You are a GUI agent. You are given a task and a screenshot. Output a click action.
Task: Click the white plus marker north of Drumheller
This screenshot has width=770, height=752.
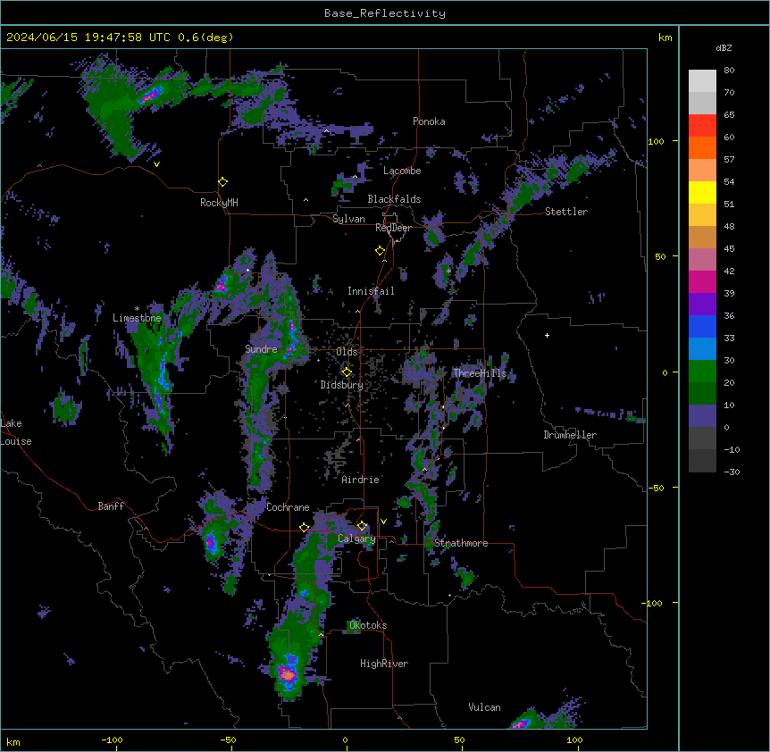click(x=547, y=335)
